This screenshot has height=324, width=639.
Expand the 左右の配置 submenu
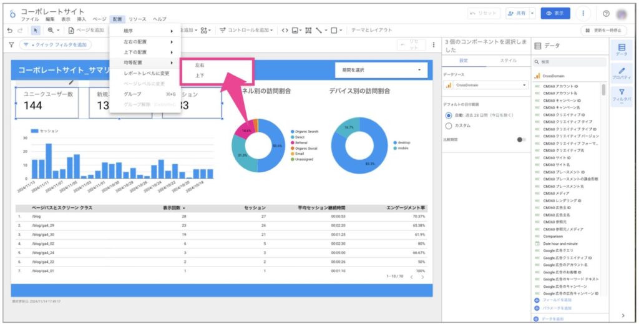pos(145,42)
